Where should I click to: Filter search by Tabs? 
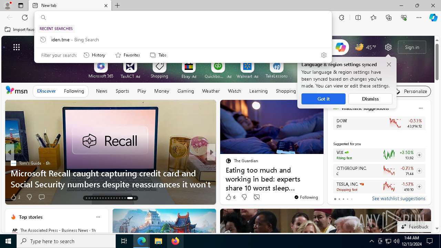coord(158,55)
